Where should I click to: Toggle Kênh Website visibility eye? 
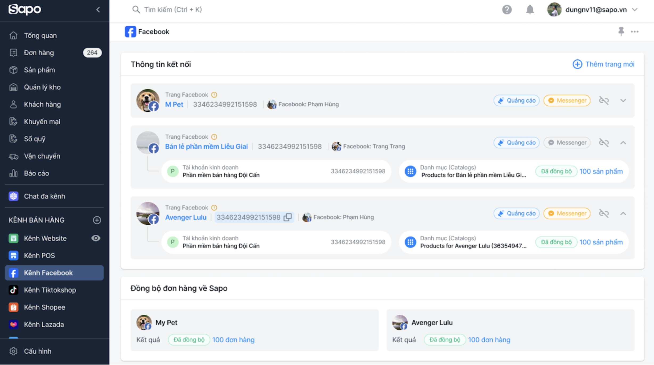96,238
